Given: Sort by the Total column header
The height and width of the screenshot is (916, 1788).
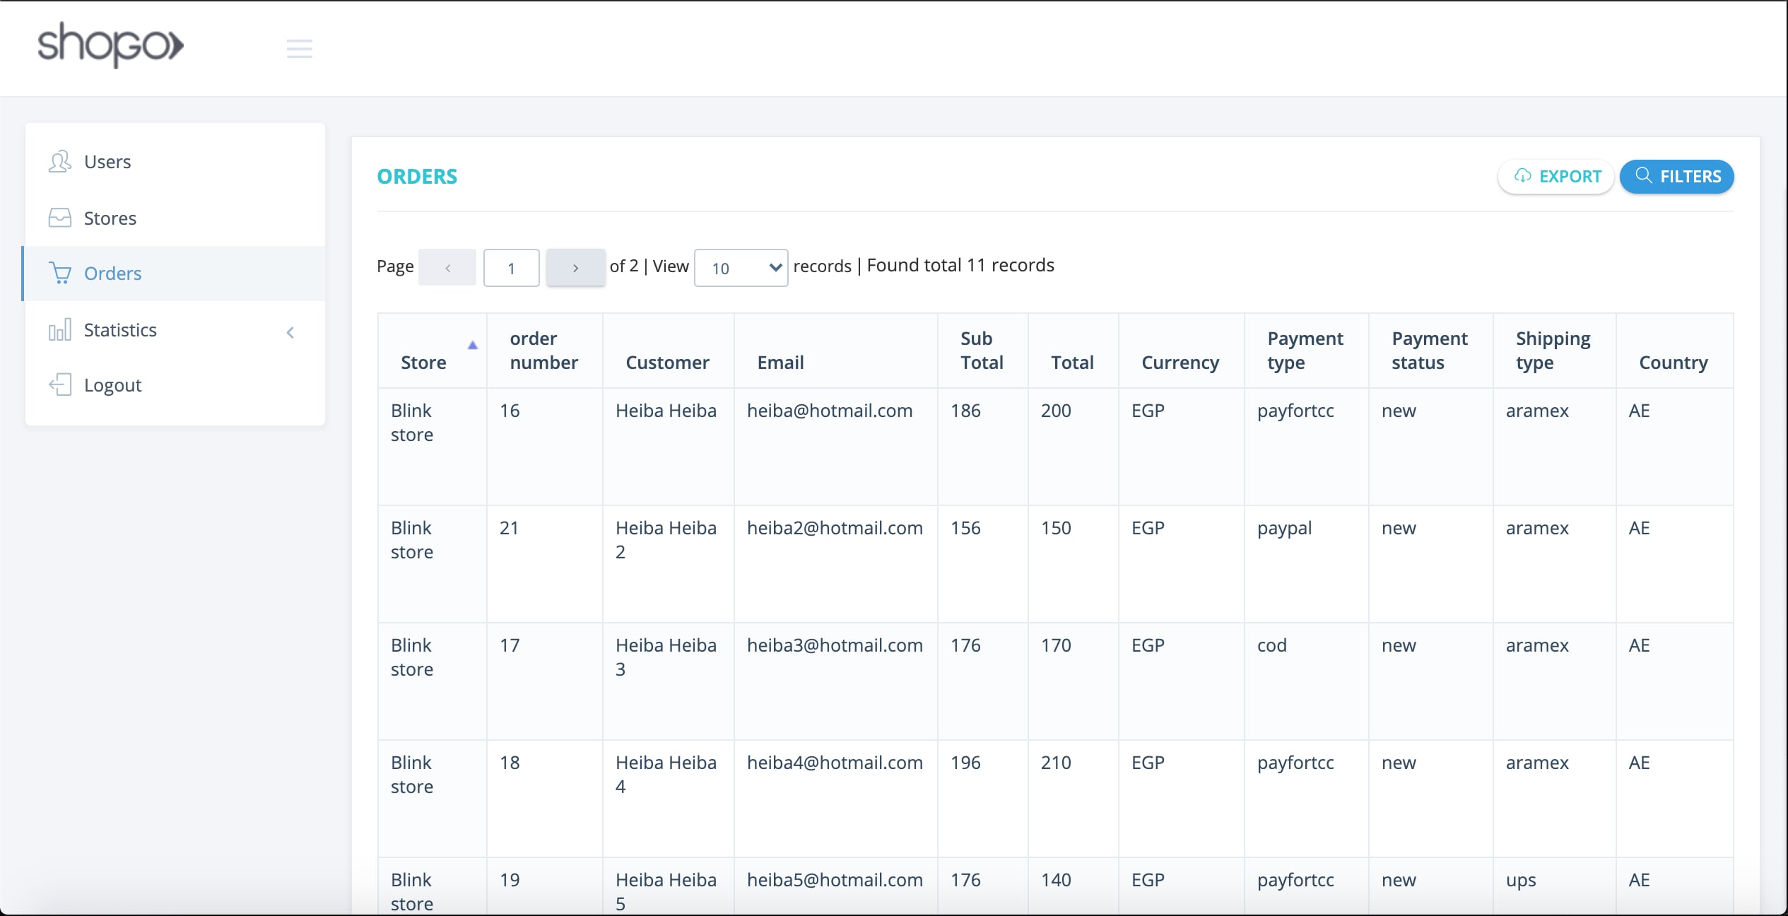Looking at the screenshot, I should pyautogui.click(x=1074, y=351).
